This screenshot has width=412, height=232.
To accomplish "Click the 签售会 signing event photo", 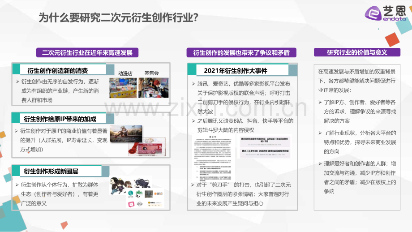I will pyautogui.click(x=154, y=88).
